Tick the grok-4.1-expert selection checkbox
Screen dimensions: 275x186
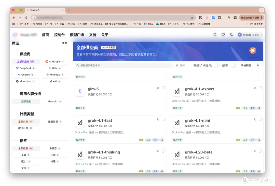tap(260, 88)
